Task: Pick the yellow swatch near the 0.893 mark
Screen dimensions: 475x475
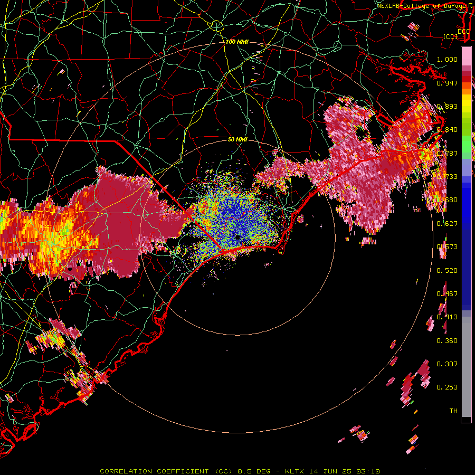Action: click(466, 103)
